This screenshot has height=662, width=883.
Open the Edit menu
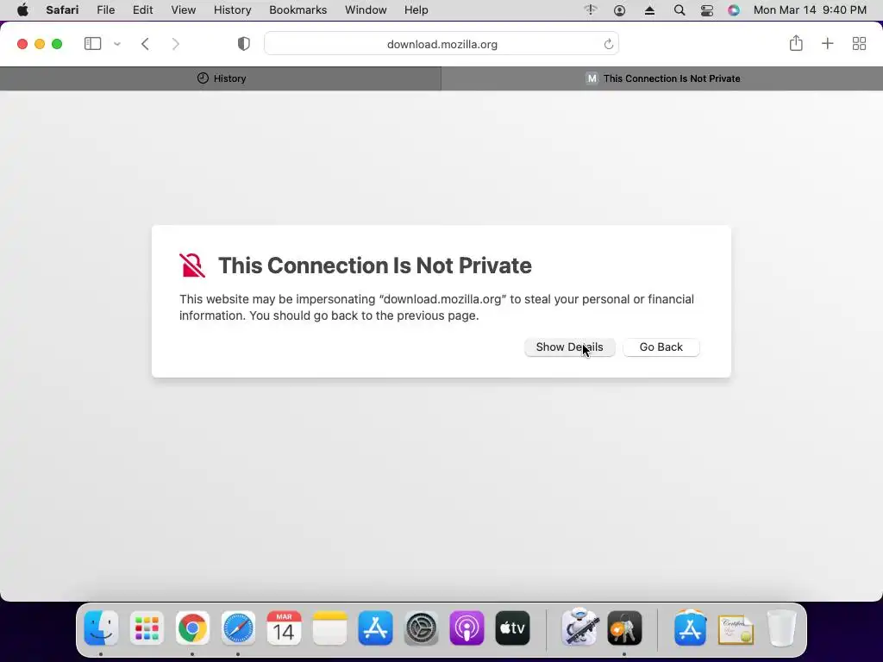tap(142, 10)
